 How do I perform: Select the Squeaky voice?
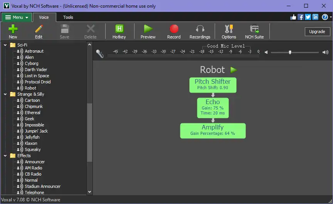[32, 149]
